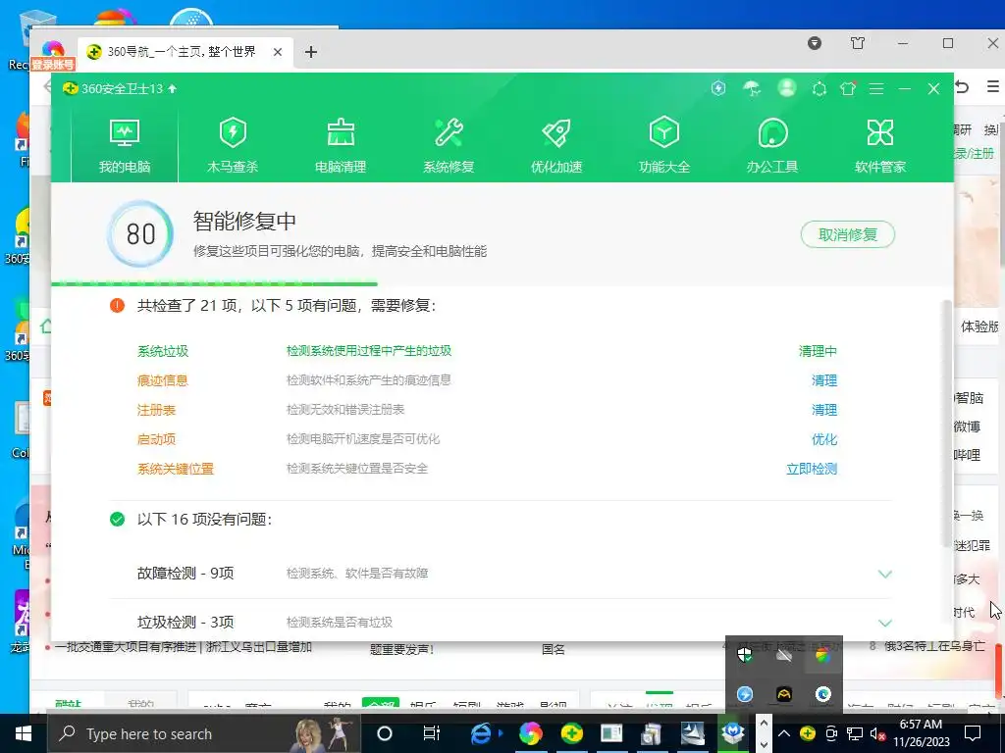The width and height of the screenshot is (1005, 753).
Task: Open 软件管家 tab
Action: pyautogui.click(x=880, y=146)
